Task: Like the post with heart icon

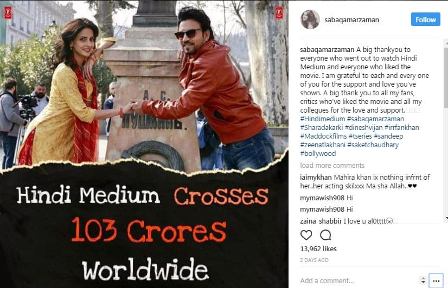Action: point(306,235)
